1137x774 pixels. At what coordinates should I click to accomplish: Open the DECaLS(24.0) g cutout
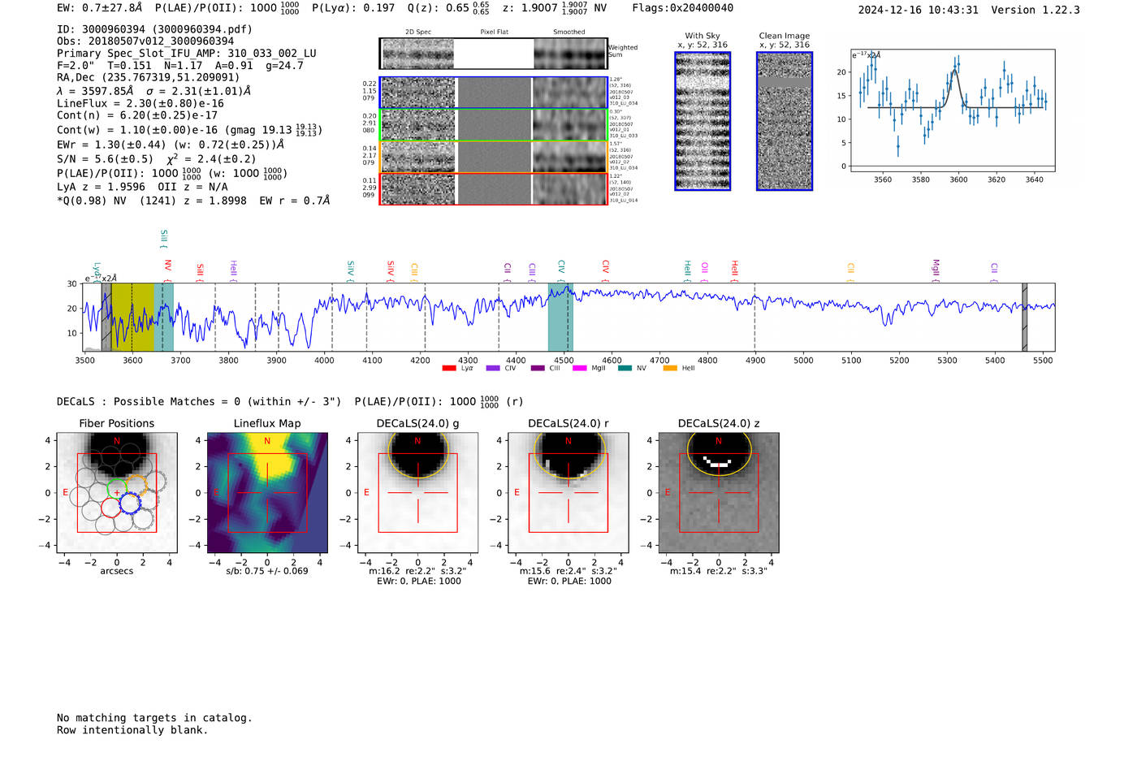[417, 492]
